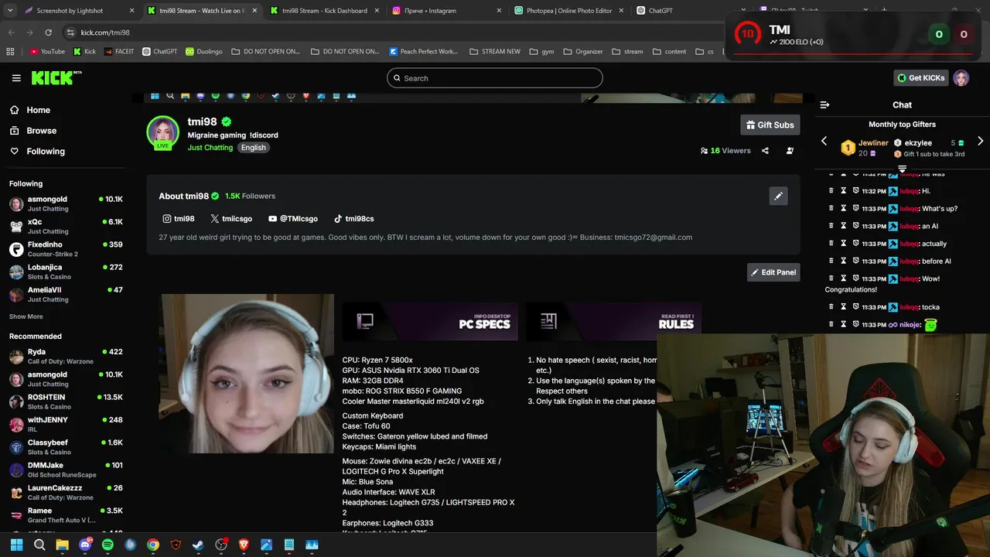The image size is (990, 557).
Task: Collapse the chat panel with arrow icon
Action: [824, 104]
